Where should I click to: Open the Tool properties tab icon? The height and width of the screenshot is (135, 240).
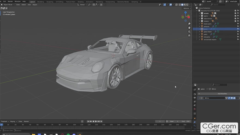(x=195, y=90)
